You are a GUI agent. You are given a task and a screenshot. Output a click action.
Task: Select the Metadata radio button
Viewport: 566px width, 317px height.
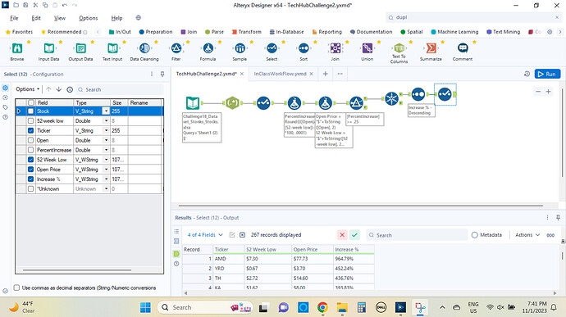click(475, 235)
